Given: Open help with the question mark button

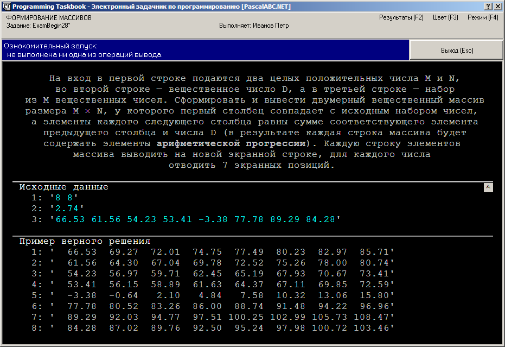Looking at the screenshot, I should click(488, 7).
